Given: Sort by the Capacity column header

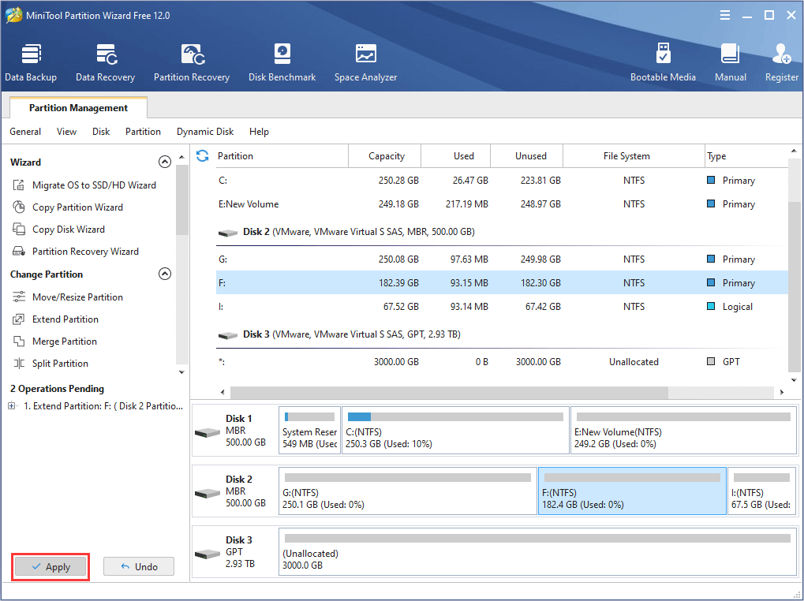Looking at the screenshot, I should [x=385, y=155].
